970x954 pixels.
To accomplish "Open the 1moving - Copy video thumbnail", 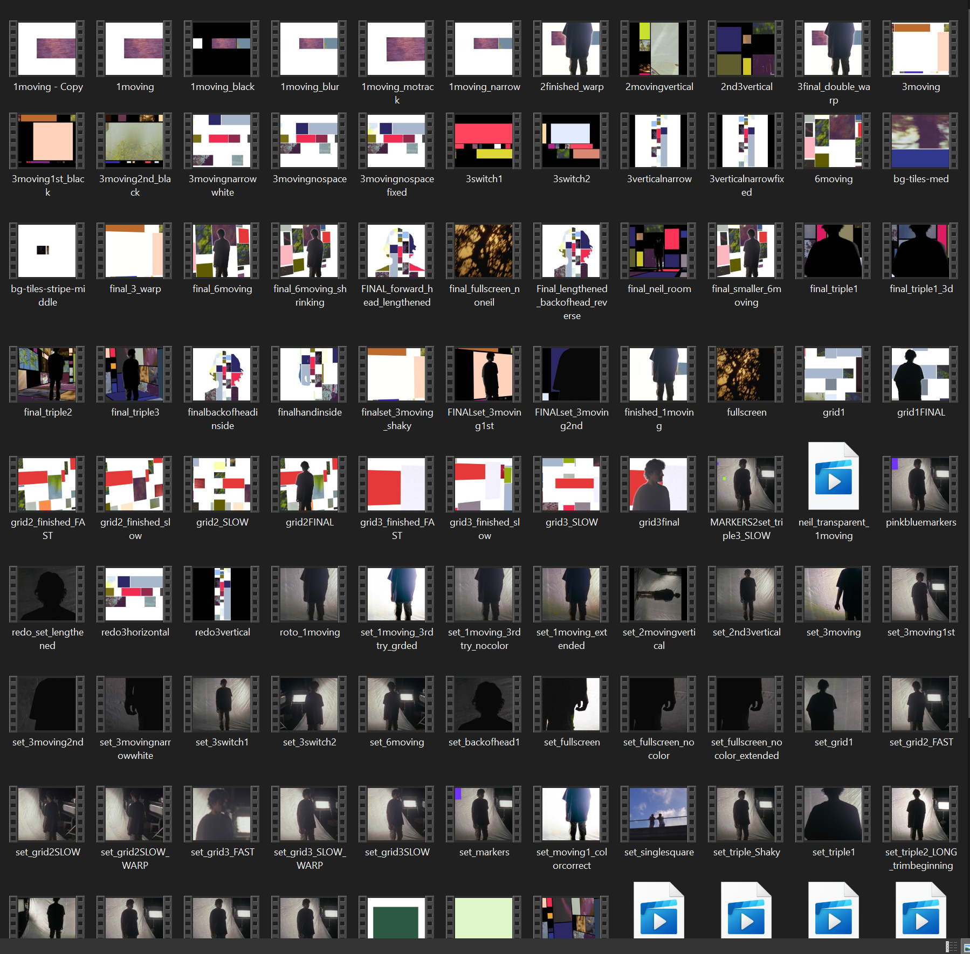I will tap(47, 49).
